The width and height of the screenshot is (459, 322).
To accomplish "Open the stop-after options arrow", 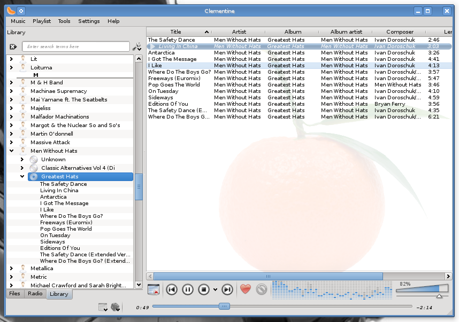I will pos(215,290).
